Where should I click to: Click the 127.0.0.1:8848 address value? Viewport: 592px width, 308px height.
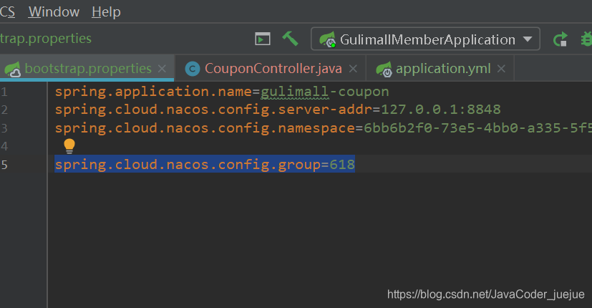click(441, 110)
